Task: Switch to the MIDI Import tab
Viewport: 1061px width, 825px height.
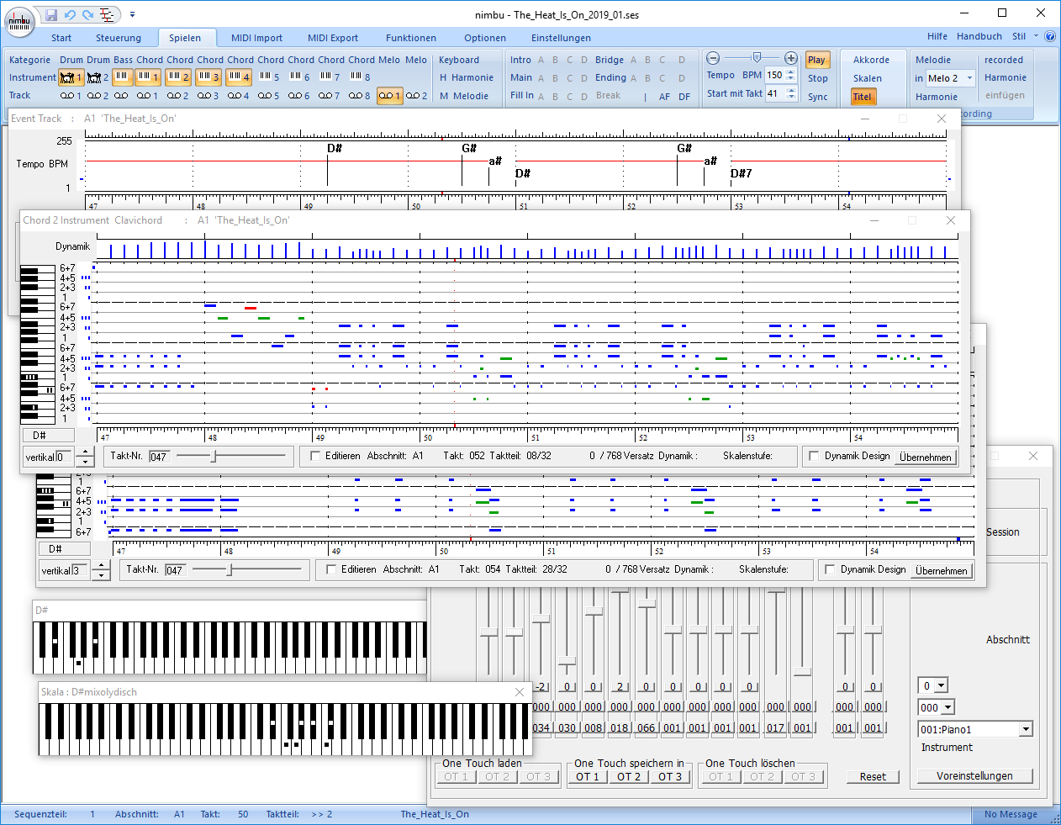Action: click(256, 38)
